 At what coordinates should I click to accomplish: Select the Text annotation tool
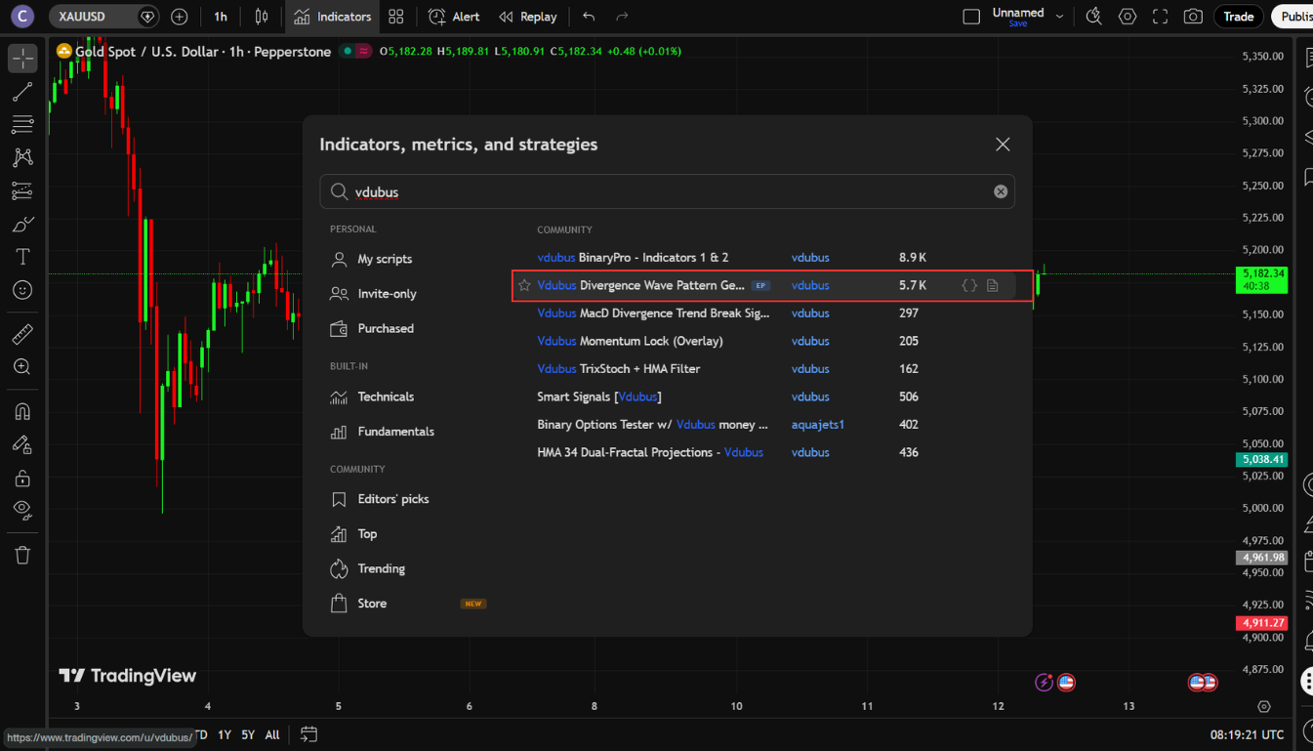click(x=22, y=257)
